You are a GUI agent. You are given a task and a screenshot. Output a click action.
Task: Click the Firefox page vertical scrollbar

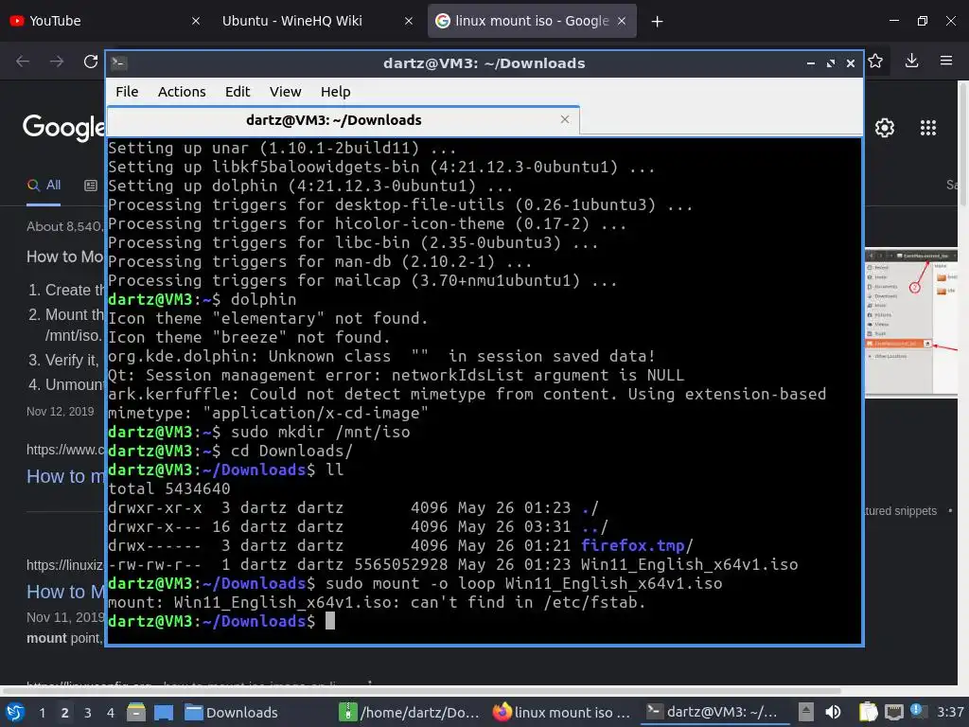963,145
